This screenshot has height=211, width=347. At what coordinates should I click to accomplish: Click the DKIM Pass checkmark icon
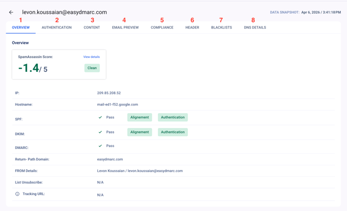[x=100, y=132]
